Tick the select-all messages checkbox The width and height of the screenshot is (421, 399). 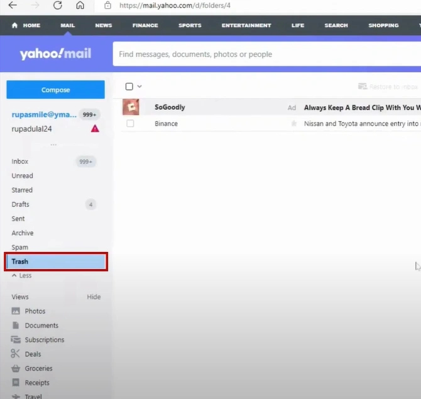(x=129, y=87)
